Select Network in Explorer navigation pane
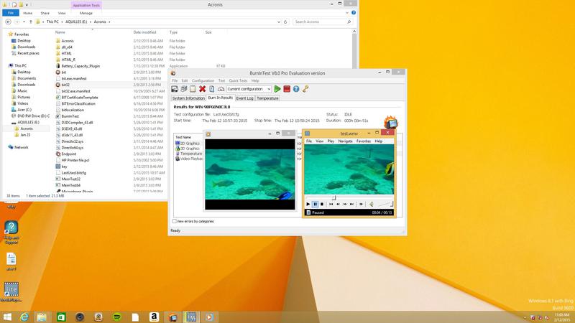This screenshot has width=575, height=323. (21, 147)
